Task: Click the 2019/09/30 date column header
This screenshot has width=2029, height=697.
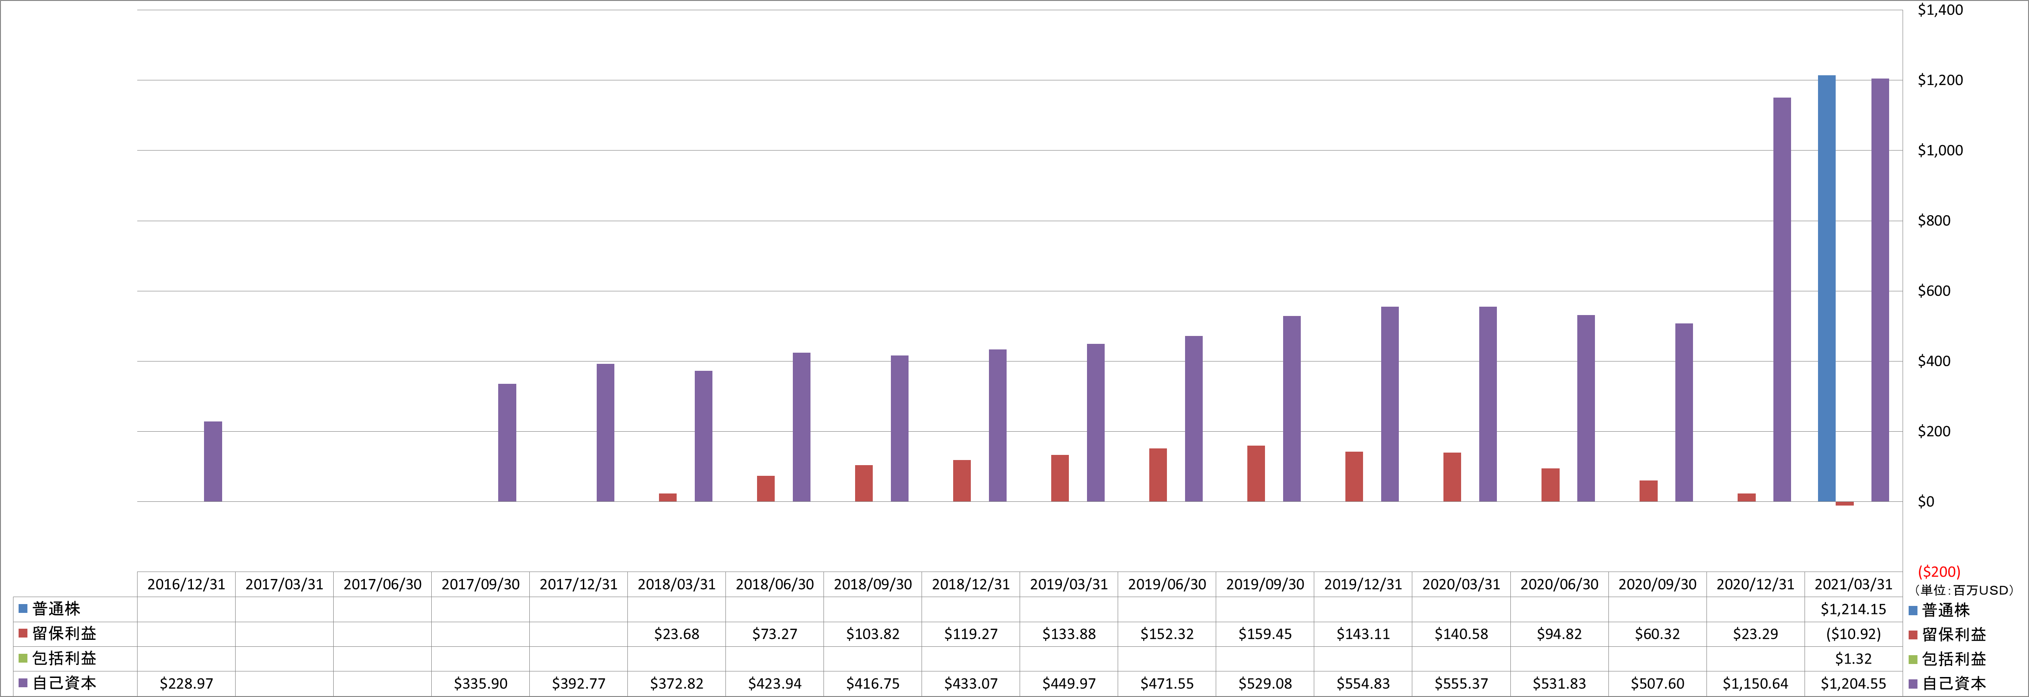Action: pos(1265,585)
